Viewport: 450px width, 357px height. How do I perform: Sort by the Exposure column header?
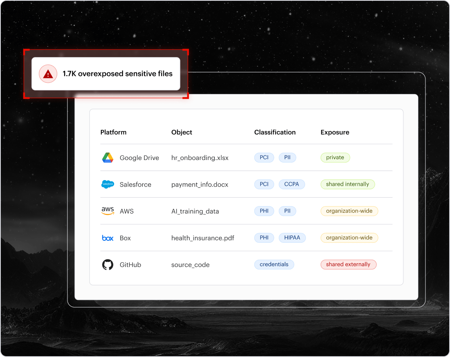click(x=335, y=132)
